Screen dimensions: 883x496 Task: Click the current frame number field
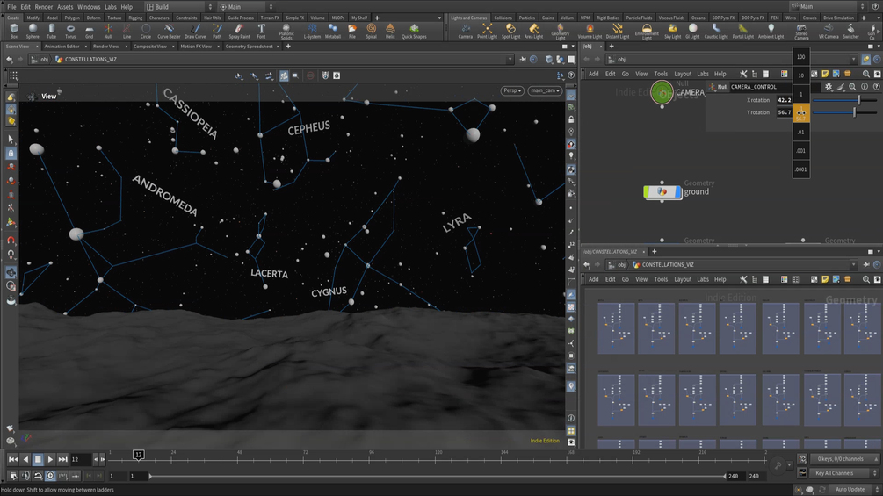tap(79, 459)
